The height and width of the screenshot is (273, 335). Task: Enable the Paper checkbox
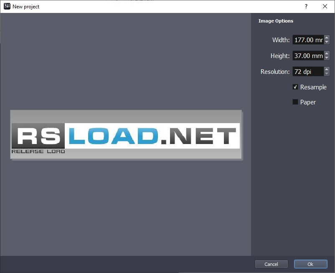(295, 102)
